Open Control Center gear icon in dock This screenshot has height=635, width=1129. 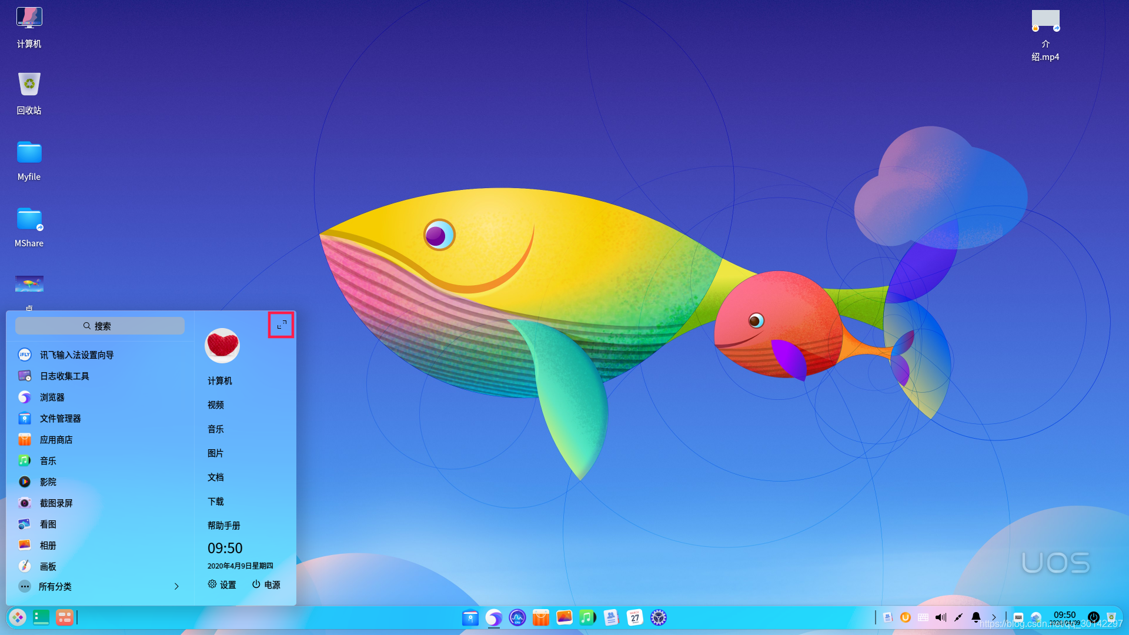point(659,617)
